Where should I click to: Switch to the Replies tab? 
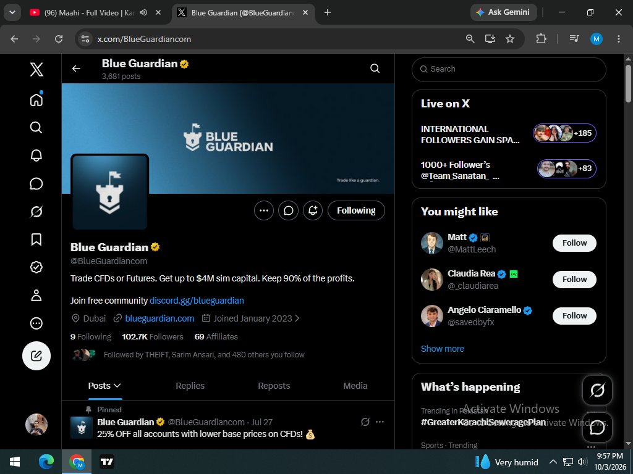(x=190, y=386)
